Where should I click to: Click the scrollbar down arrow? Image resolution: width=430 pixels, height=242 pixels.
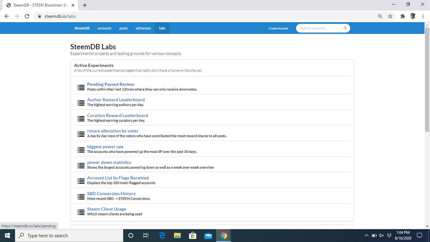(x=427, y=226)
